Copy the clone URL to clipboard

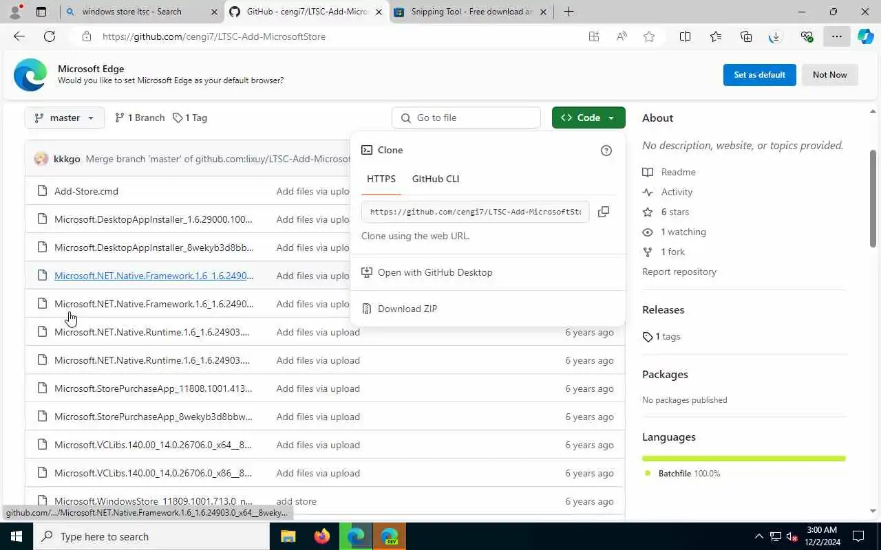click(x=604, y=212)
